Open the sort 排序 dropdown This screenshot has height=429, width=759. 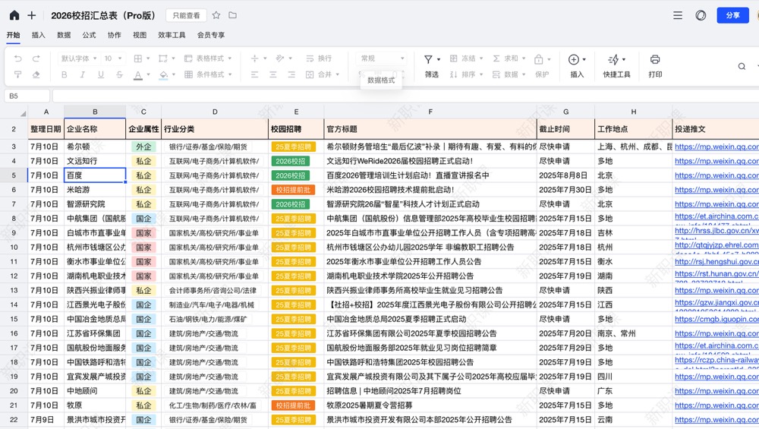(467, 74)
